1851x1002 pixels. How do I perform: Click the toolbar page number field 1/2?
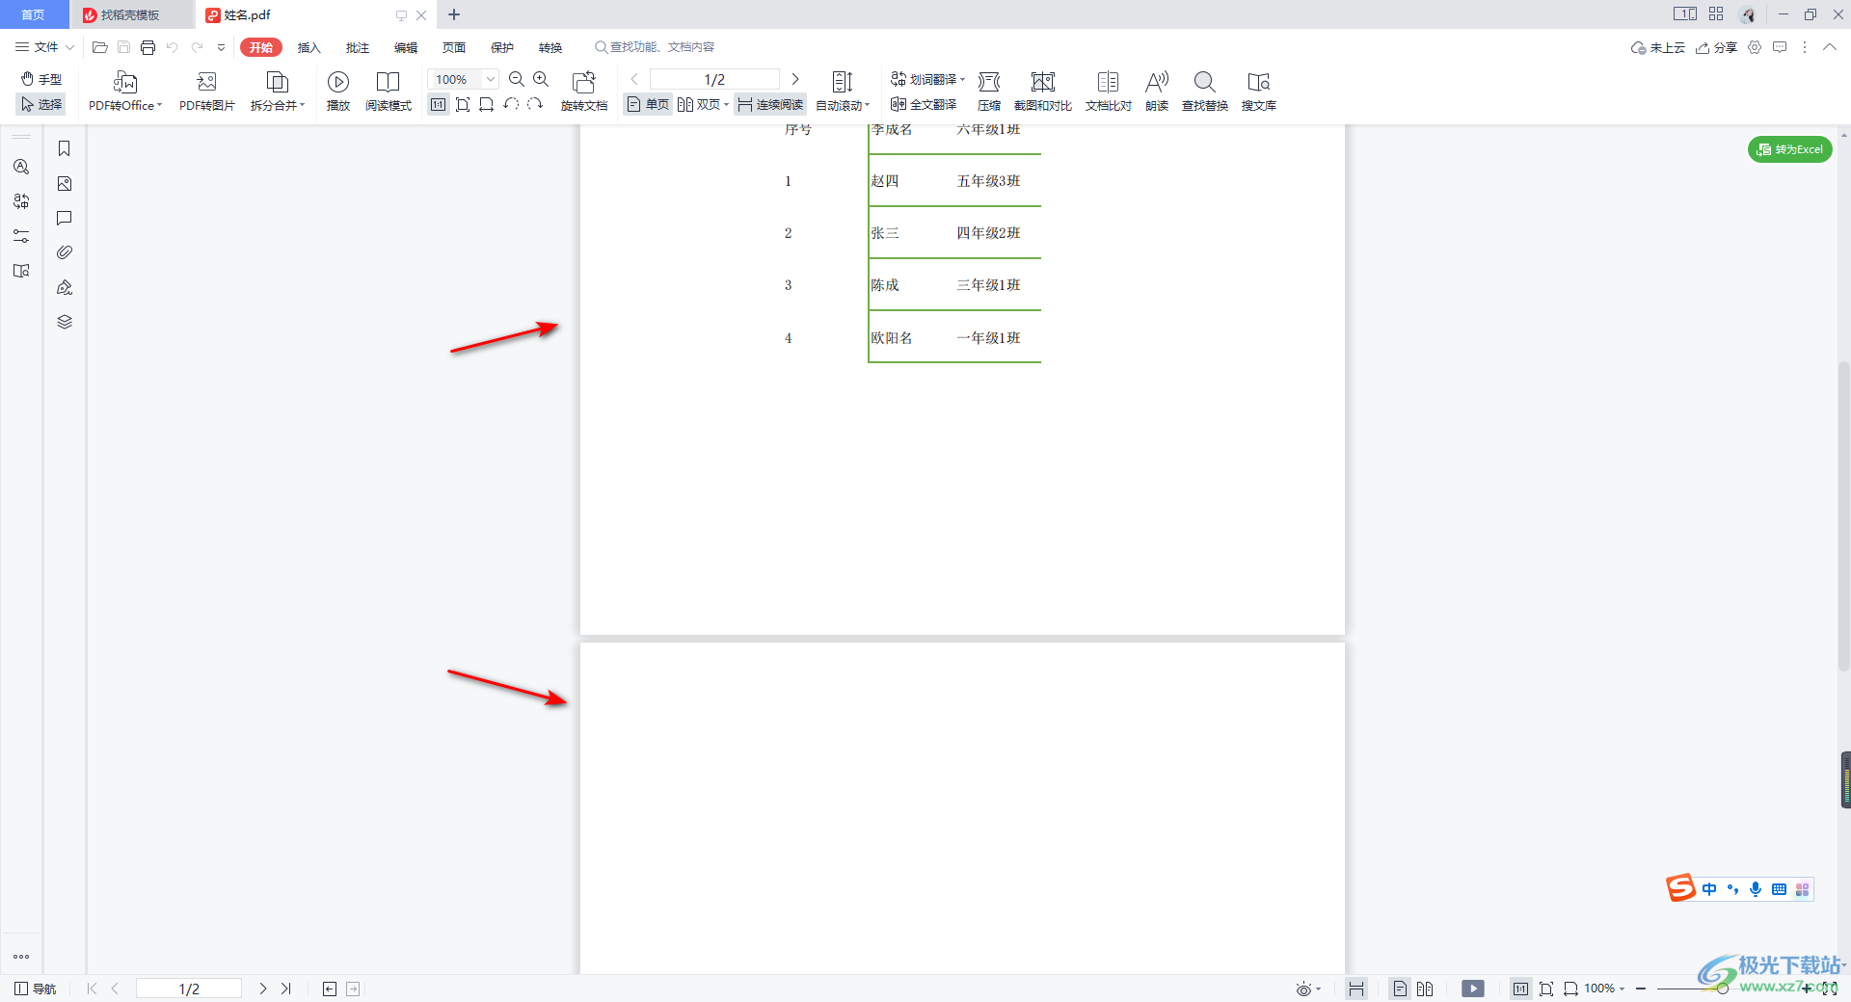(714, 79)
